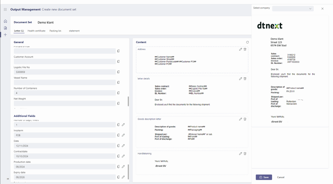
Task: Copy the Vessel Name field value
Action: pyautogui.click(x=118, y=82)
